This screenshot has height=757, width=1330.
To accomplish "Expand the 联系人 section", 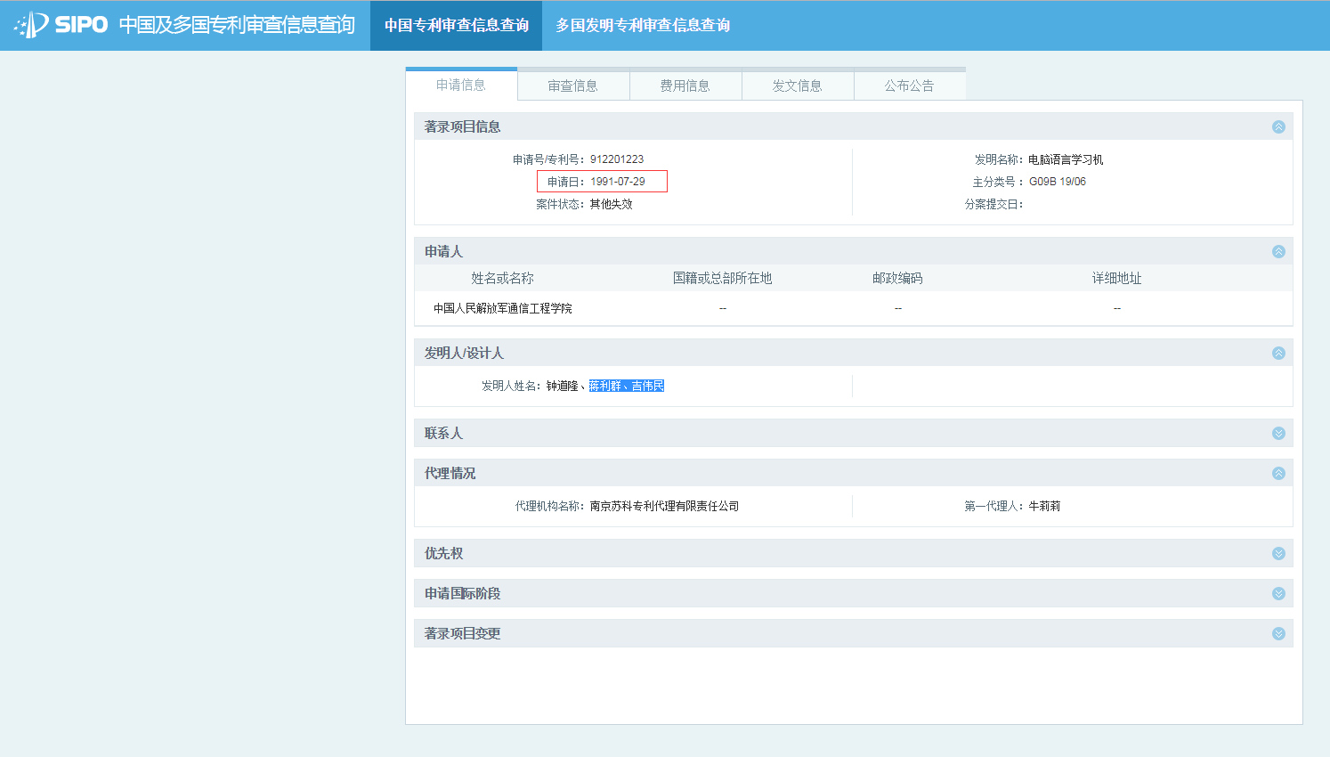I will click(x=1278, y=433).
